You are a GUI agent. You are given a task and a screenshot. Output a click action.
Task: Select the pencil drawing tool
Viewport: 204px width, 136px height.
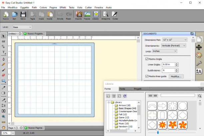click(x=4, y=65)
